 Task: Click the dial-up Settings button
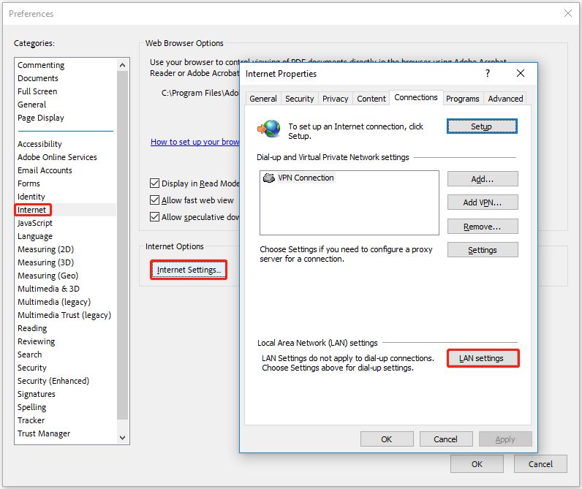click(x=483, y=250)
